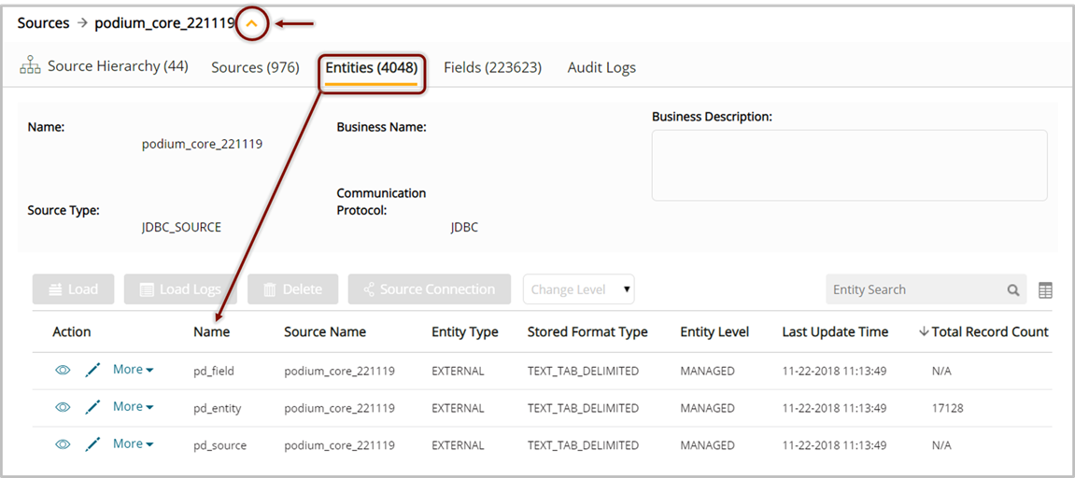Image resolution: width=1075 pixels, height=478 pixels.
Task: Collapse the podium_core_221119 details chevron
Action: pos(251,23)
